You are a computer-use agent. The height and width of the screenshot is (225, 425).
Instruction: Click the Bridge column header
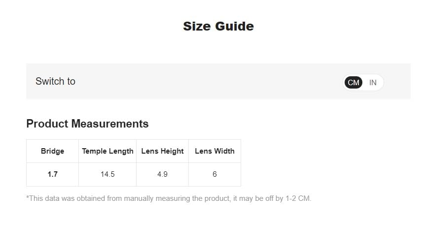point(52,151)
